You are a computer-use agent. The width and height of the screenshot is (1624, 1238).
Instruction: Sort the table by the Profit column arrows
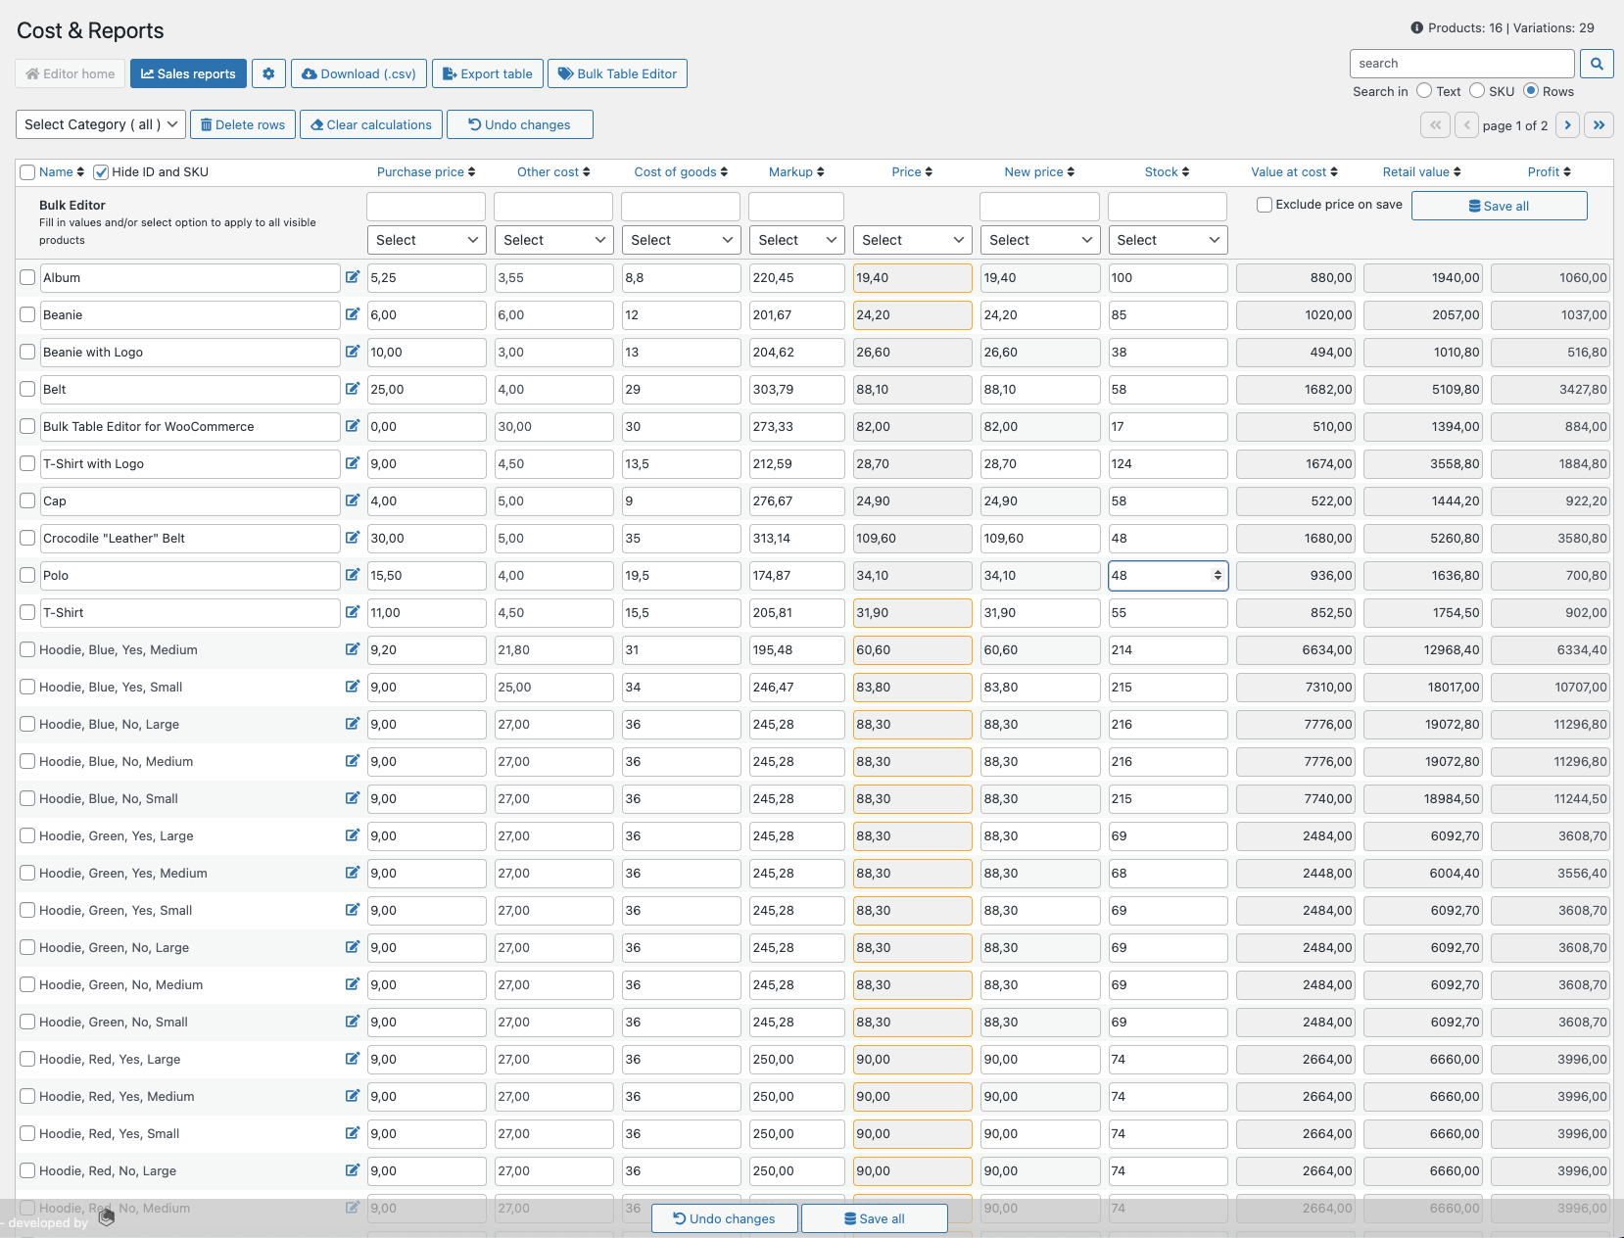tap(1568, 171)
